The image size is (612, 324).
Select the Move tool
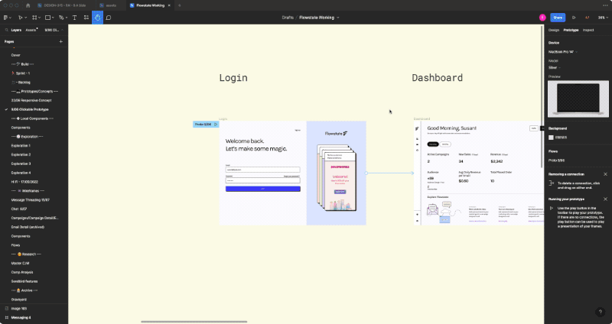21,18
